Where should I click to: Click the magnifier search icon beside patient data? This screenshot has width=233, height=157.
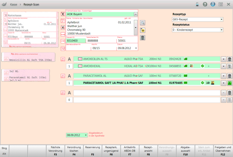[143, 23]
